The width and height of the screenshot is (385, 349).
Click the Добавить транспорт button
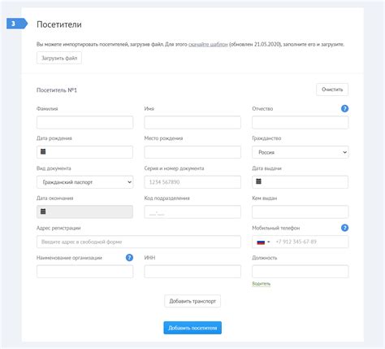(x=192, y=301)
